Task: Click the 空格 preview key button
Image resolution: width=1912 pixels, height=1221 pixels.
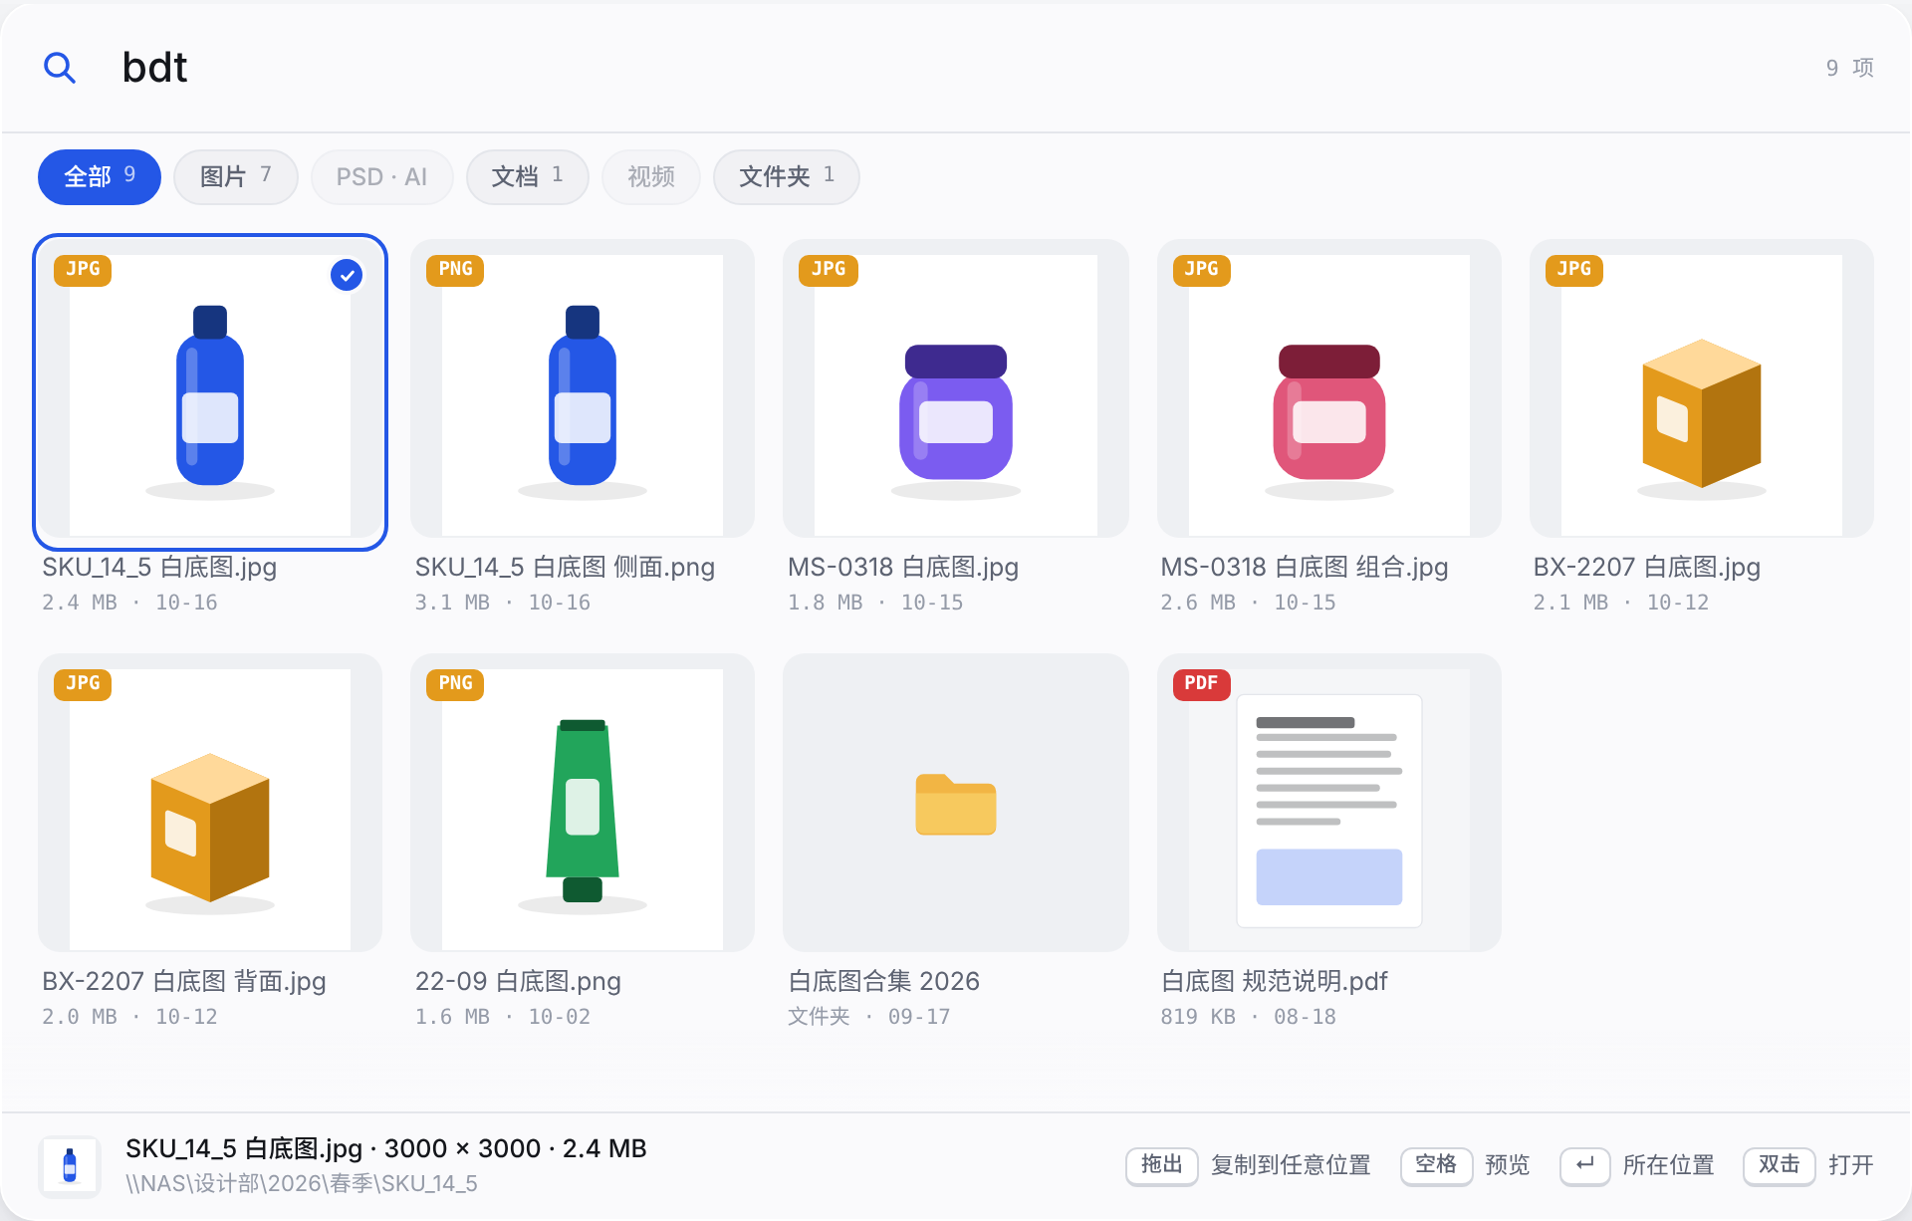Action: pos(1436,1165)
